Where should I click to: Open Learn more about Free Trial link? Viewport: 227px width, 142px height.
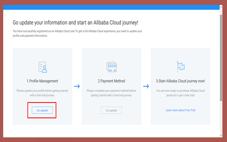pos(181,110)
